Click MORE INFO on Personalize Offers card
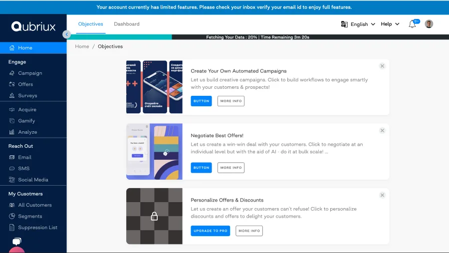 (x=249, y=231)
